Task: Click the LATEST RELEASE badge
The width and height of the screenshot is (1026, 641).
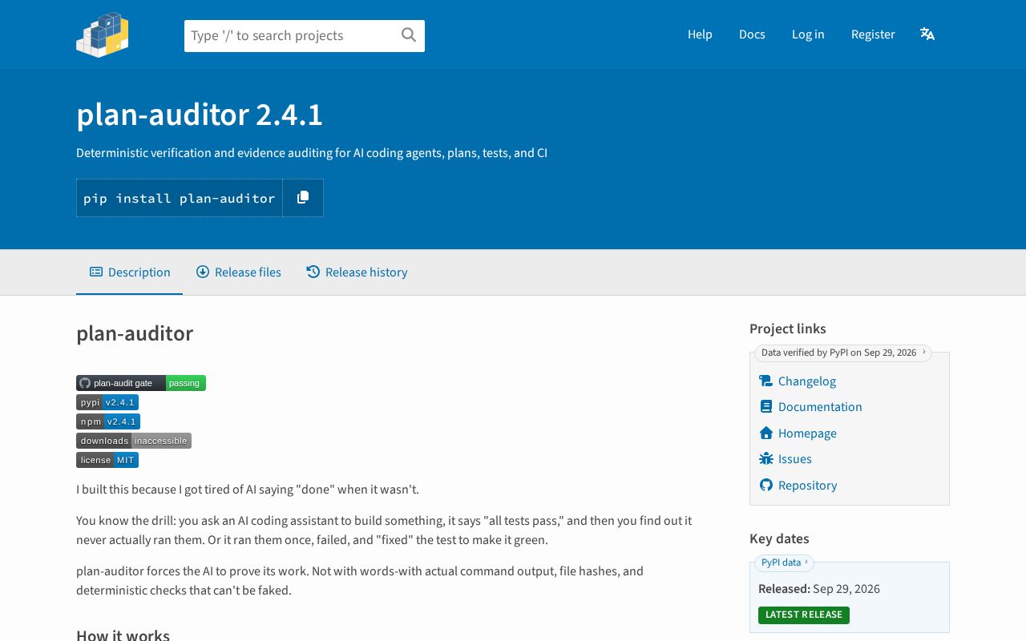Action: tap(804, 615)
